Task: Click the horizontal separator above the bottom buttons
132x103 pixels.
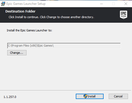Action: point(66,90)
